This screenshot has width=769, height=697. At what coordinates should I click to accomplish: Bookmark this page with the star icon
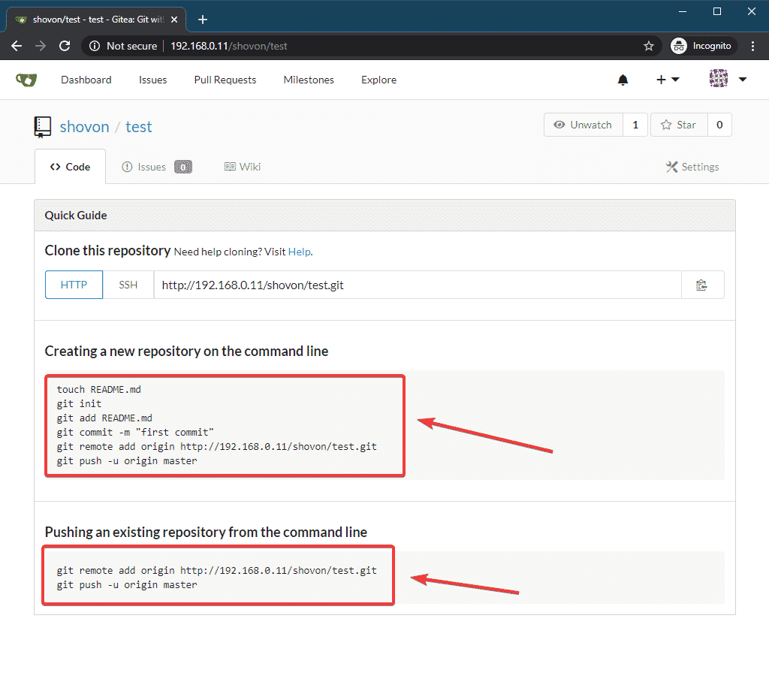(x=649, y=46)
